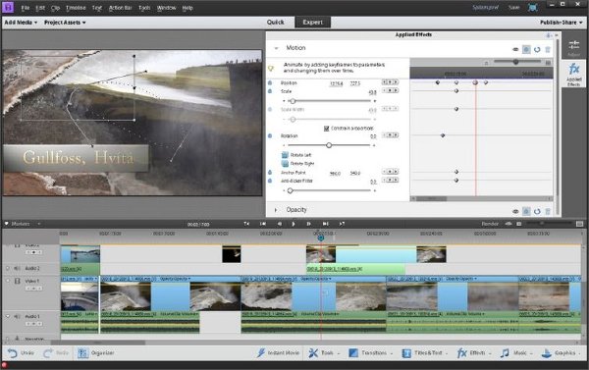
Task: Click the lightbulb hint icon
Action: tap(271, 68)
